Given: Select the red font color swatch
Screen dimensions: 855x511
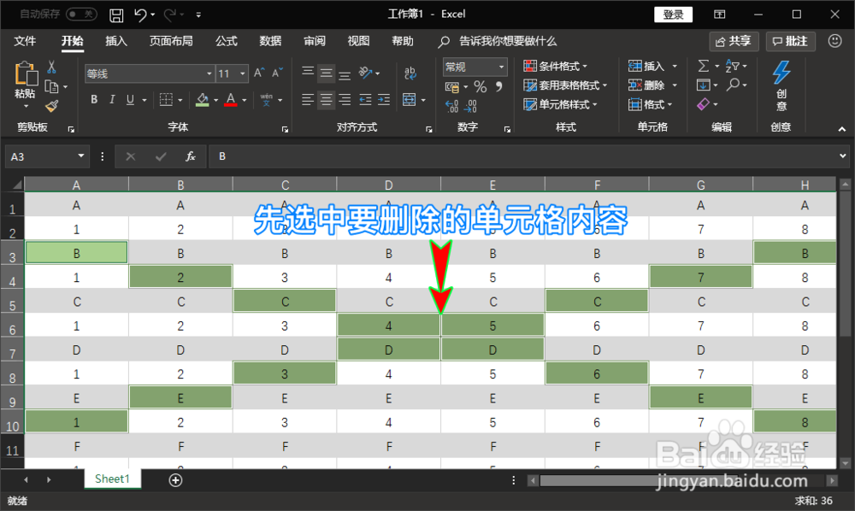Looking at the screenshot, I should (x=233, y=100).
